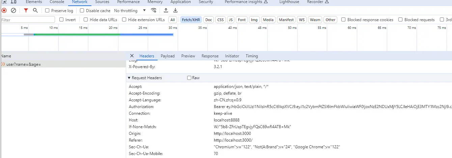
Task: Open the network search magnifier
Action: tap(35, 11)
